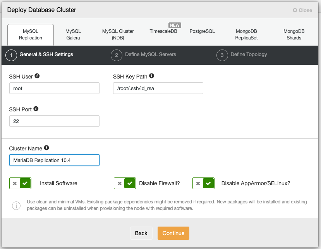Click step 1 circle icon
This screenshot has width=321, height=249.
[11, 55]
